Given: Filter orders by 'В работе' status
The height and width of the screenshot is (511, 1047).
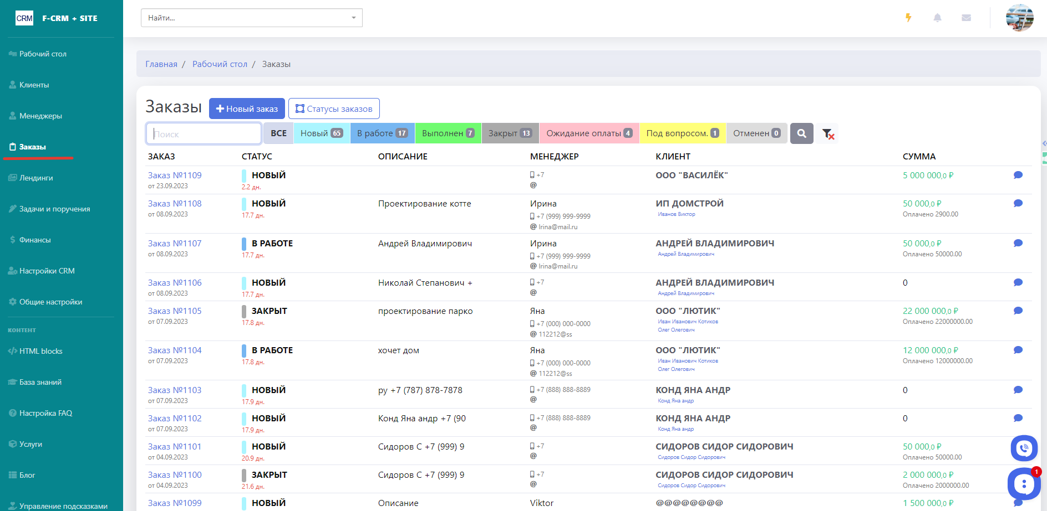Looking at the screenshot, I should tap(382, 133).
